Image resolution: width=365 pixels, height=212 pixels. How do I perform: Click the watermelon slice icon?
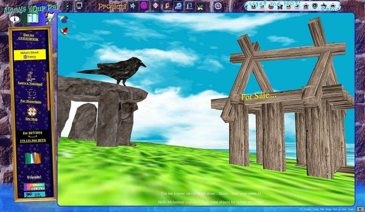(x=64, y=31)
